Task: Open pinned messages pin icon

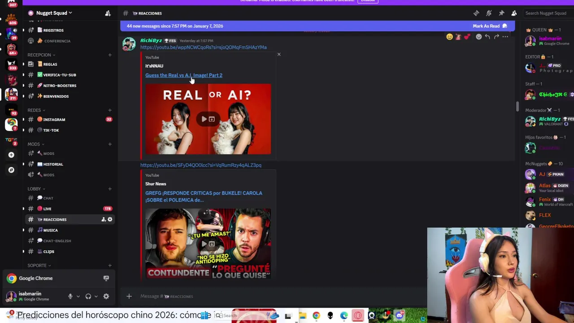Action: click(501, 13)
